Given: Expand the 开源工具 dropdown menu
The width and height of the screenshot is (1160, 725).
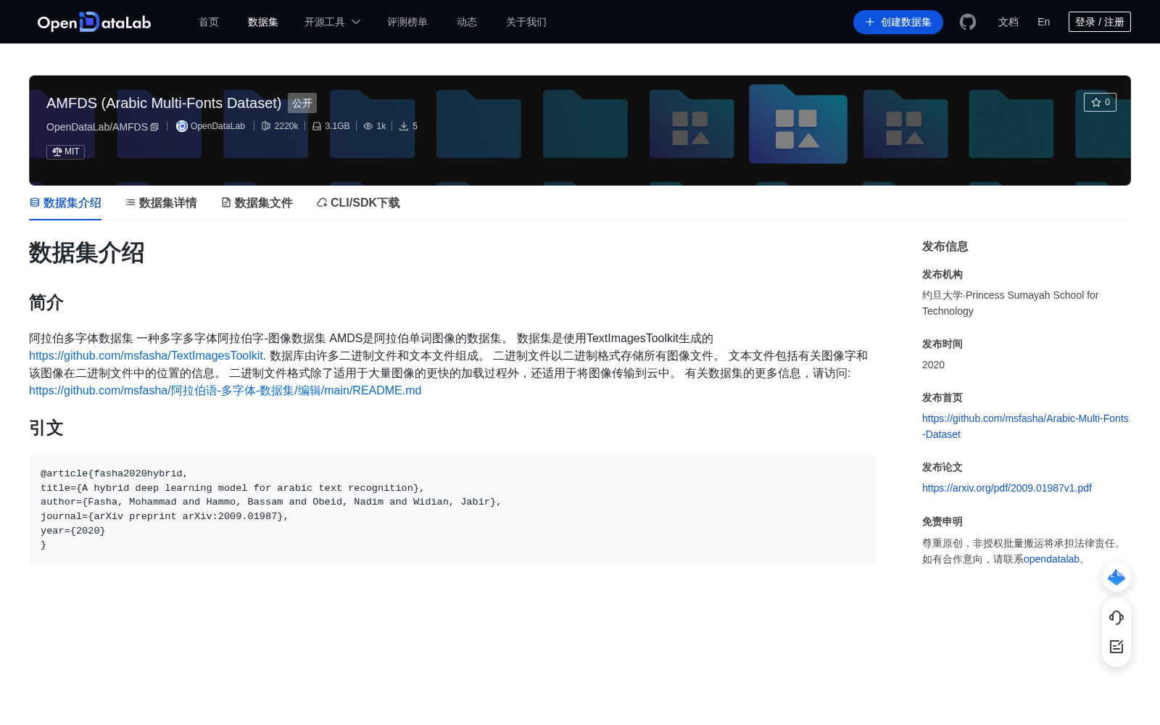Looking at the screenshot, I should 332,22.
